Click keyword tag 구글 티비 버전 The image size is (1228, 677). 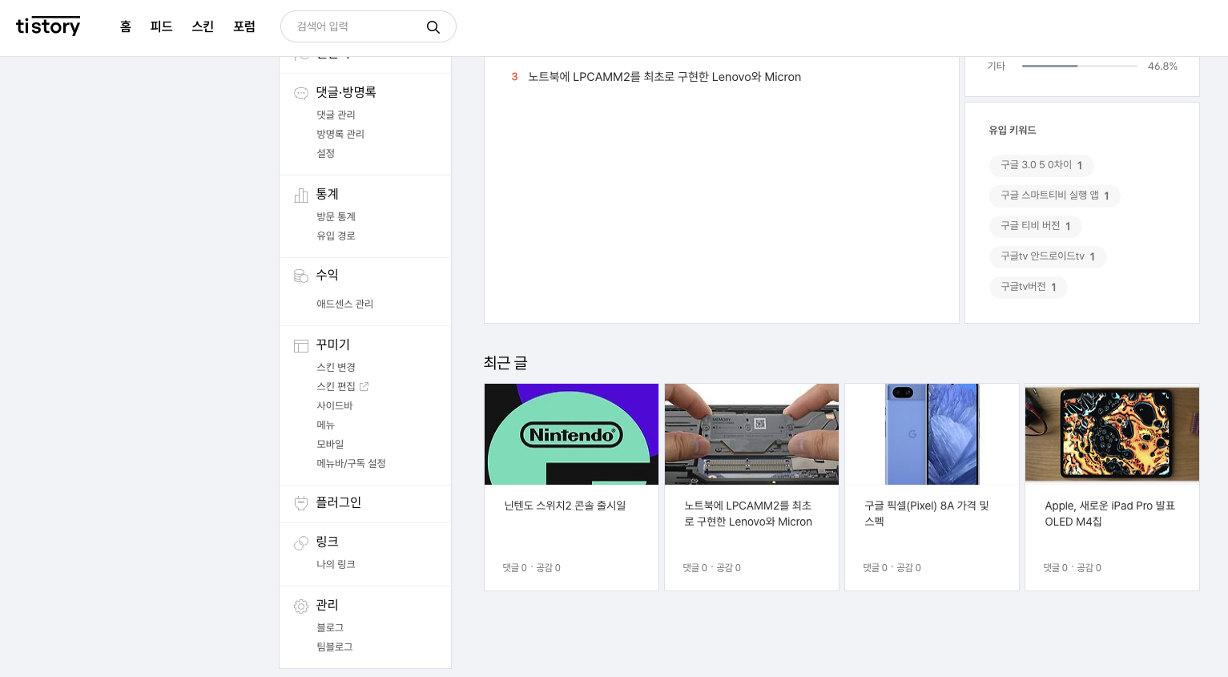(1036, 226)
